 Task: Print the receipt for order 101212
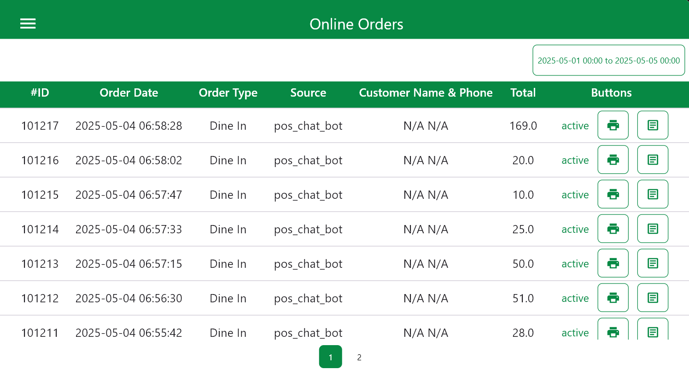(x=613, y=297)
